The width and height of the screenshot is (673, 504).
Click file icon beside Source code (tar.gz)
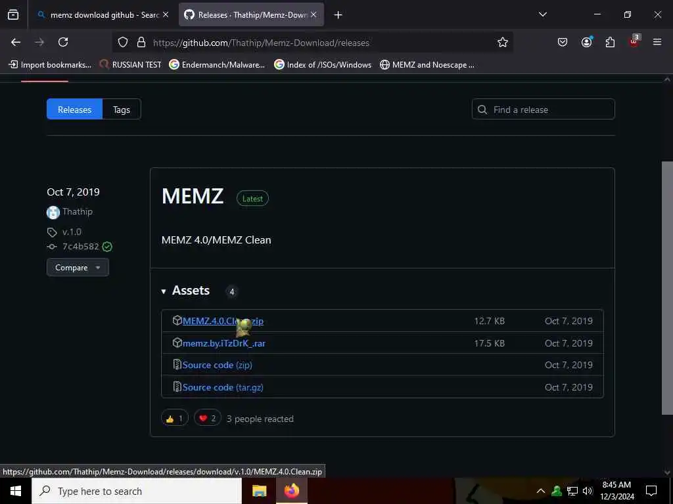pos(177,387)
